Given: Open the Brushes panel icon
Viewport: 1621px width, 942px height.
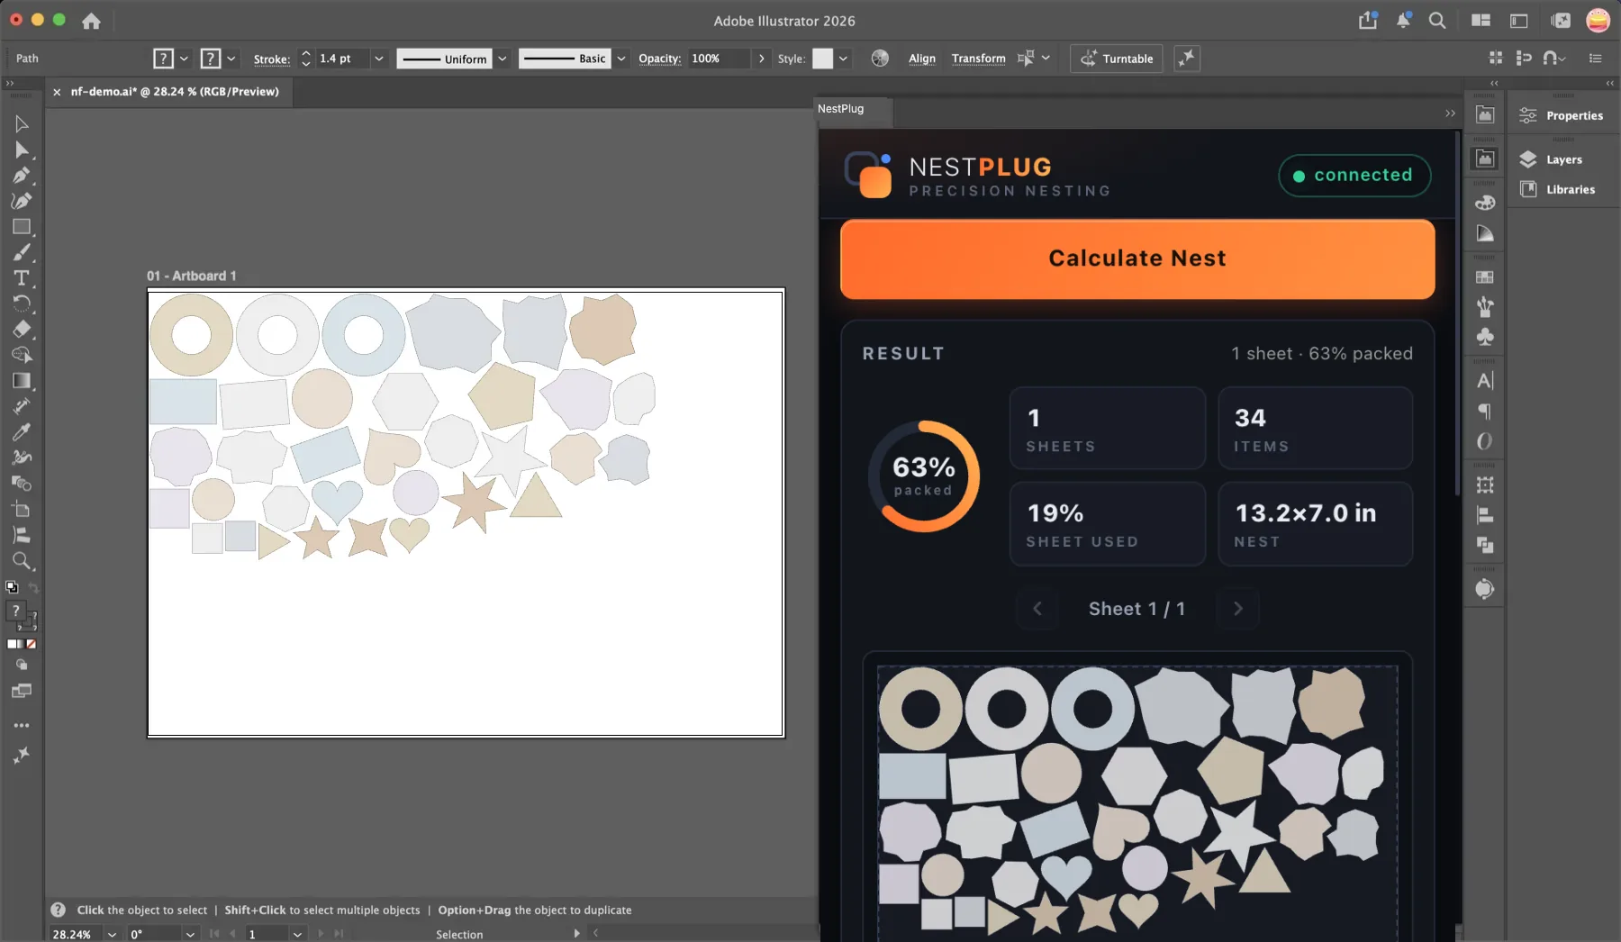Looking at the screenshot, I should (x=1485, y=307).
